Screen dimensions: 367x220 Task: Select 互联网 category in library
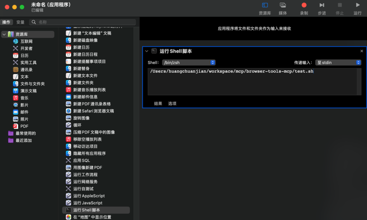(x=26, y=42)
